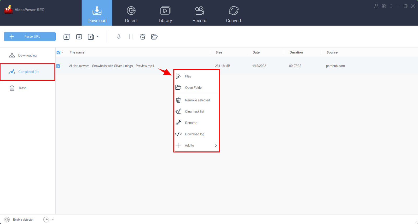Expand the Add to submenu chevron

coord(216,145)
